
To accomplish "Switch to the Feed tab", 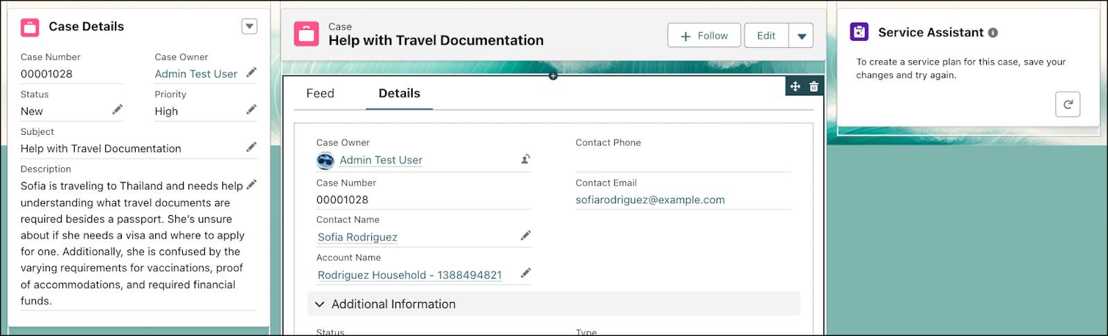I will (320, 93).
